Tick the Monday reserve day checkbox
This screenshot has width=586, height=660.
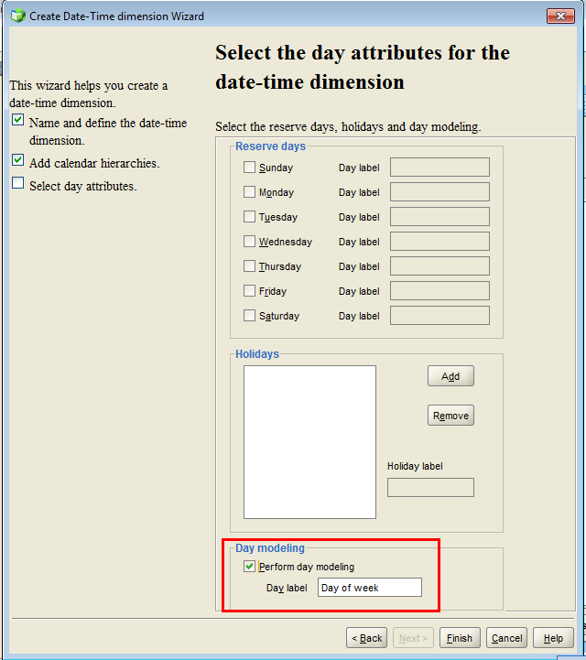tap(249, 192)
